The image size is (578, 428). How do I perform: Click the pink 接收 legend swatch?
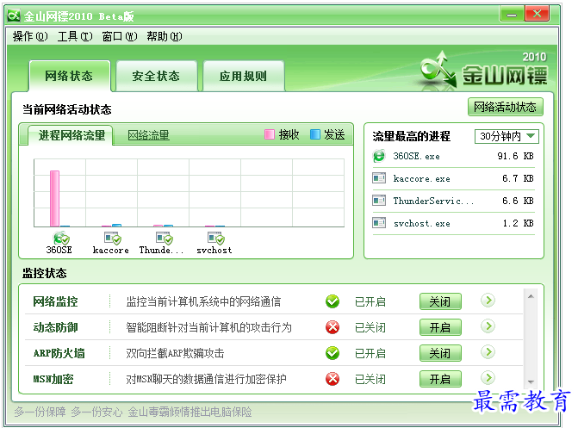click(270, 134)
